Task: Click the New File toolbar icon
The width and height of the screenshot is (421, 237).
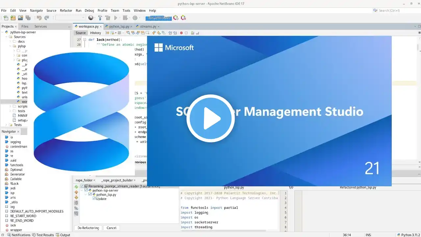Action: pyautogui.click(x=6, y=18)
